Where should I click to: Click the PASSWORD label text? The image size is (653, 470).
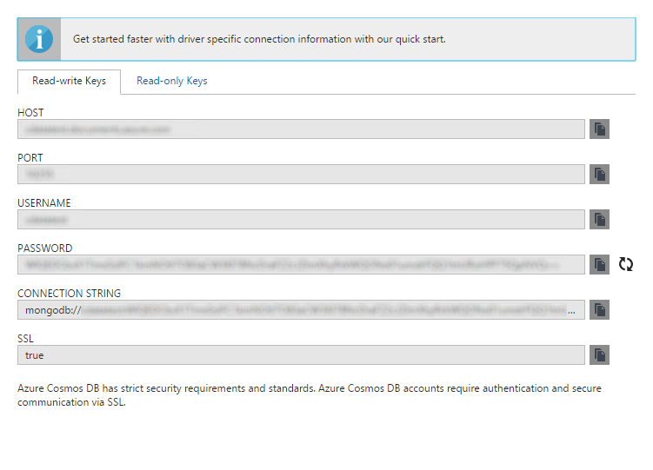click(x=45, y=248)
